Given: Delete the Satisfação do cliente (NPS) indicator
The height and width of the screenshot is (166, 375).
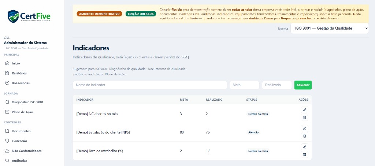Looking at the screenshot, I should coord(304,136).
